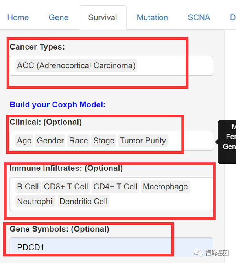Open the Home tab
This screenshot has height=263, width=236.
click(18, 17)
